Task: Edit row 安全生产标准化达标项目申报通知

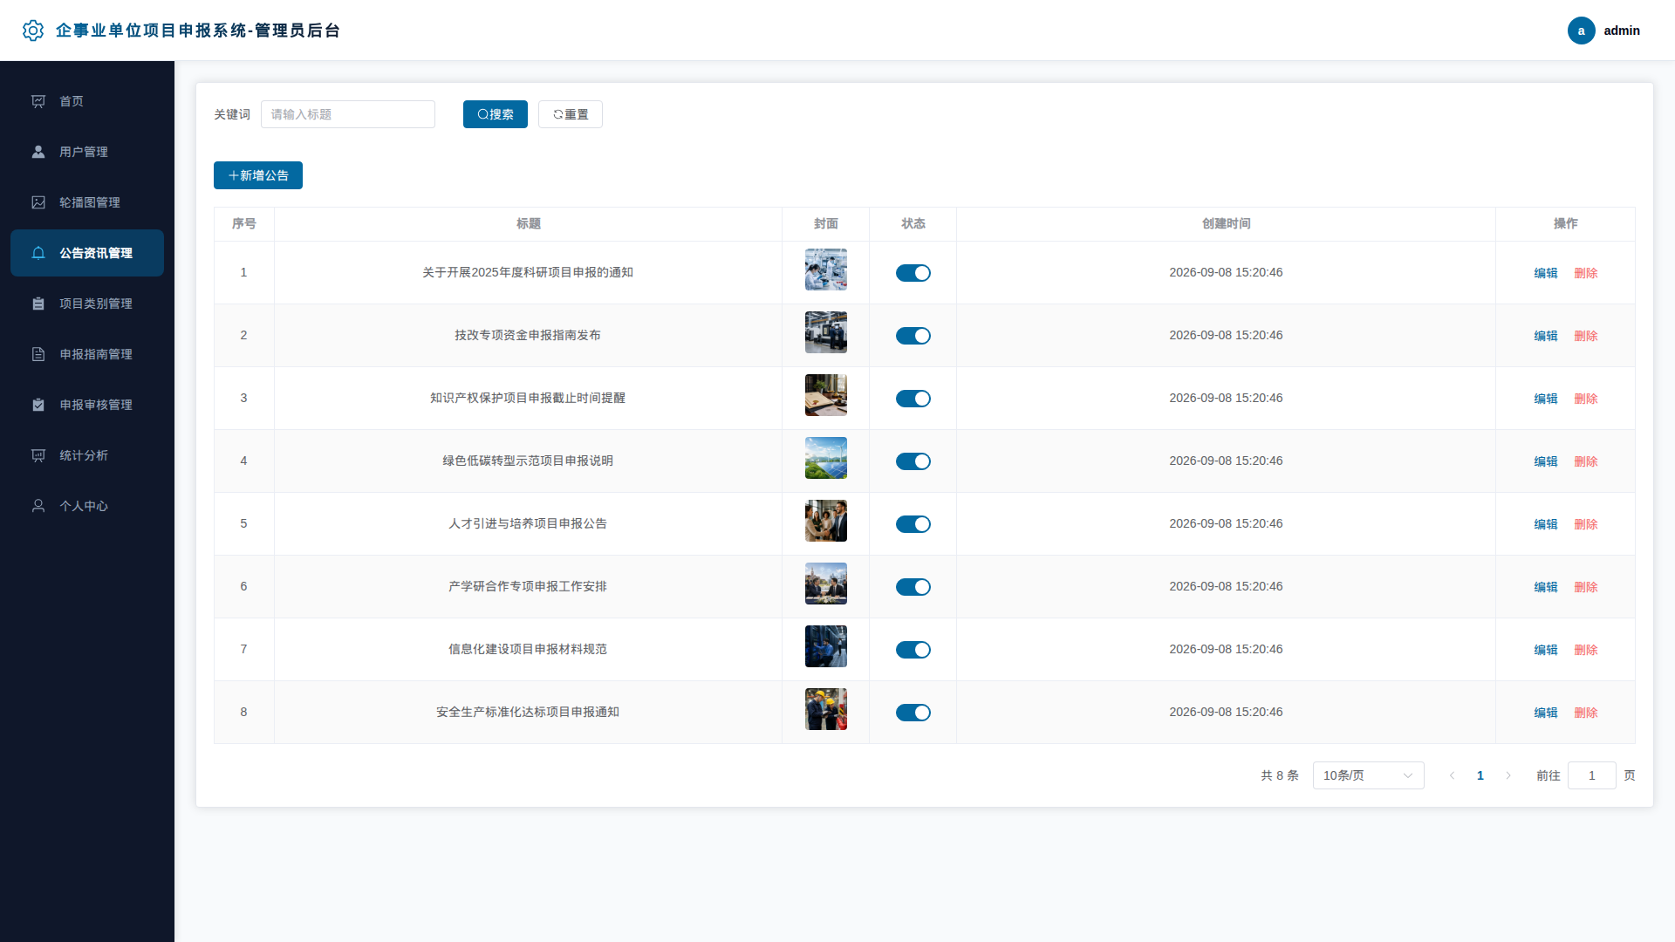Action: pyautogui.click(x=1545, y=713)
